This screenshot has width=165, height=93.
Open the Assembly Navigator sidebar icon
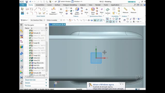pos(21,31)
